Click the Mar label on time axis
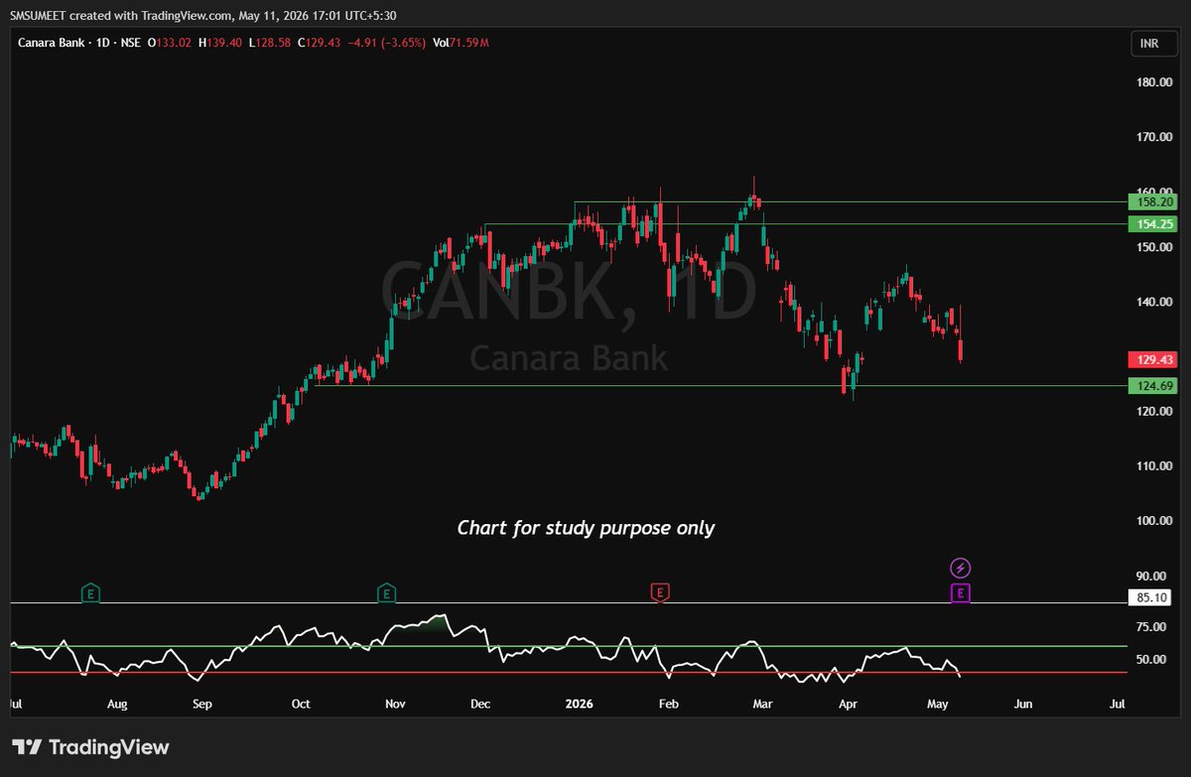This screenshot has width=1191, height=777. tap(762, 704)
